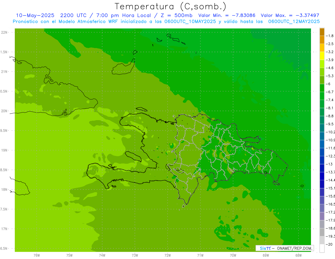
Task: Click the '71W' longitude axis label
Action: tap(200, 255)
